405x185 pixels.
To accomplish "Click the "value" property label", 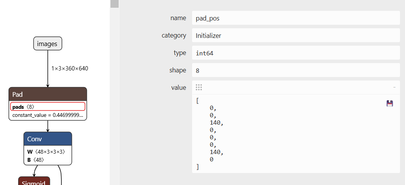I will (x=178, y=87).
